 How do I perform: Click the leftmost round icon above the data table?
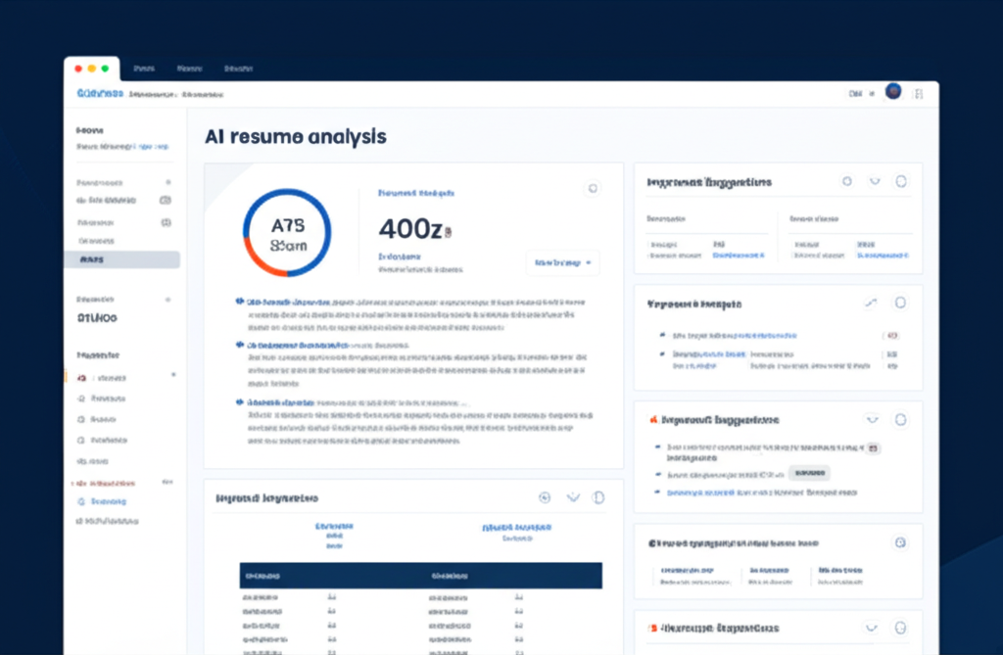546,497
